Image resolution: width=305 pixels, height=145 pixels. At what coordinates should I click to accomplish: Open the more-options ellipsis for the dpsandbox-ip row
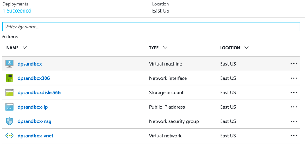294,107
